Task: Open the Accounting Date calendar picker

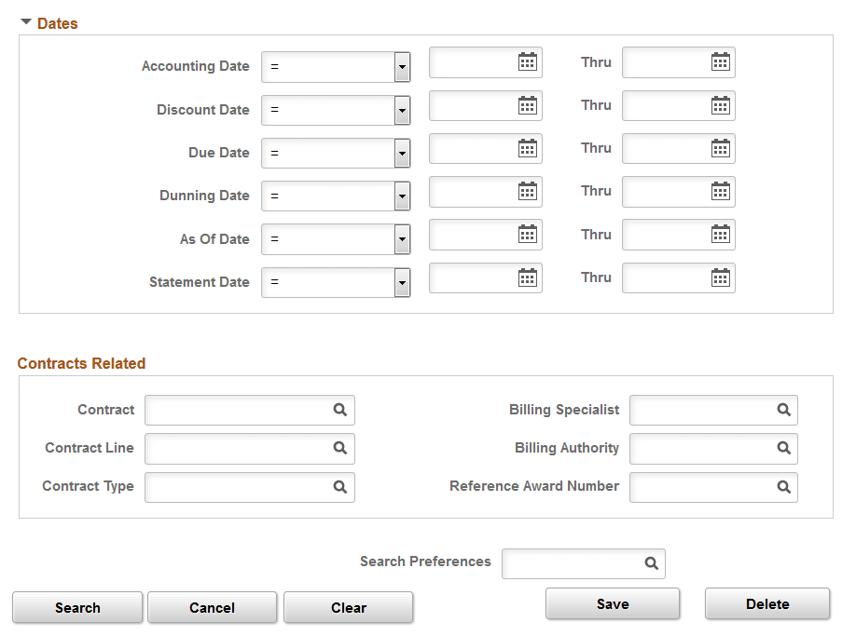Action: tap(529, 62)
